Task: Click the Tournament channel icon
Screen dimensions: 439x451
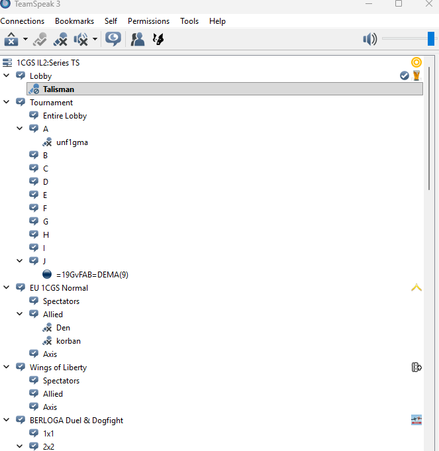Action: pos(21,102)
